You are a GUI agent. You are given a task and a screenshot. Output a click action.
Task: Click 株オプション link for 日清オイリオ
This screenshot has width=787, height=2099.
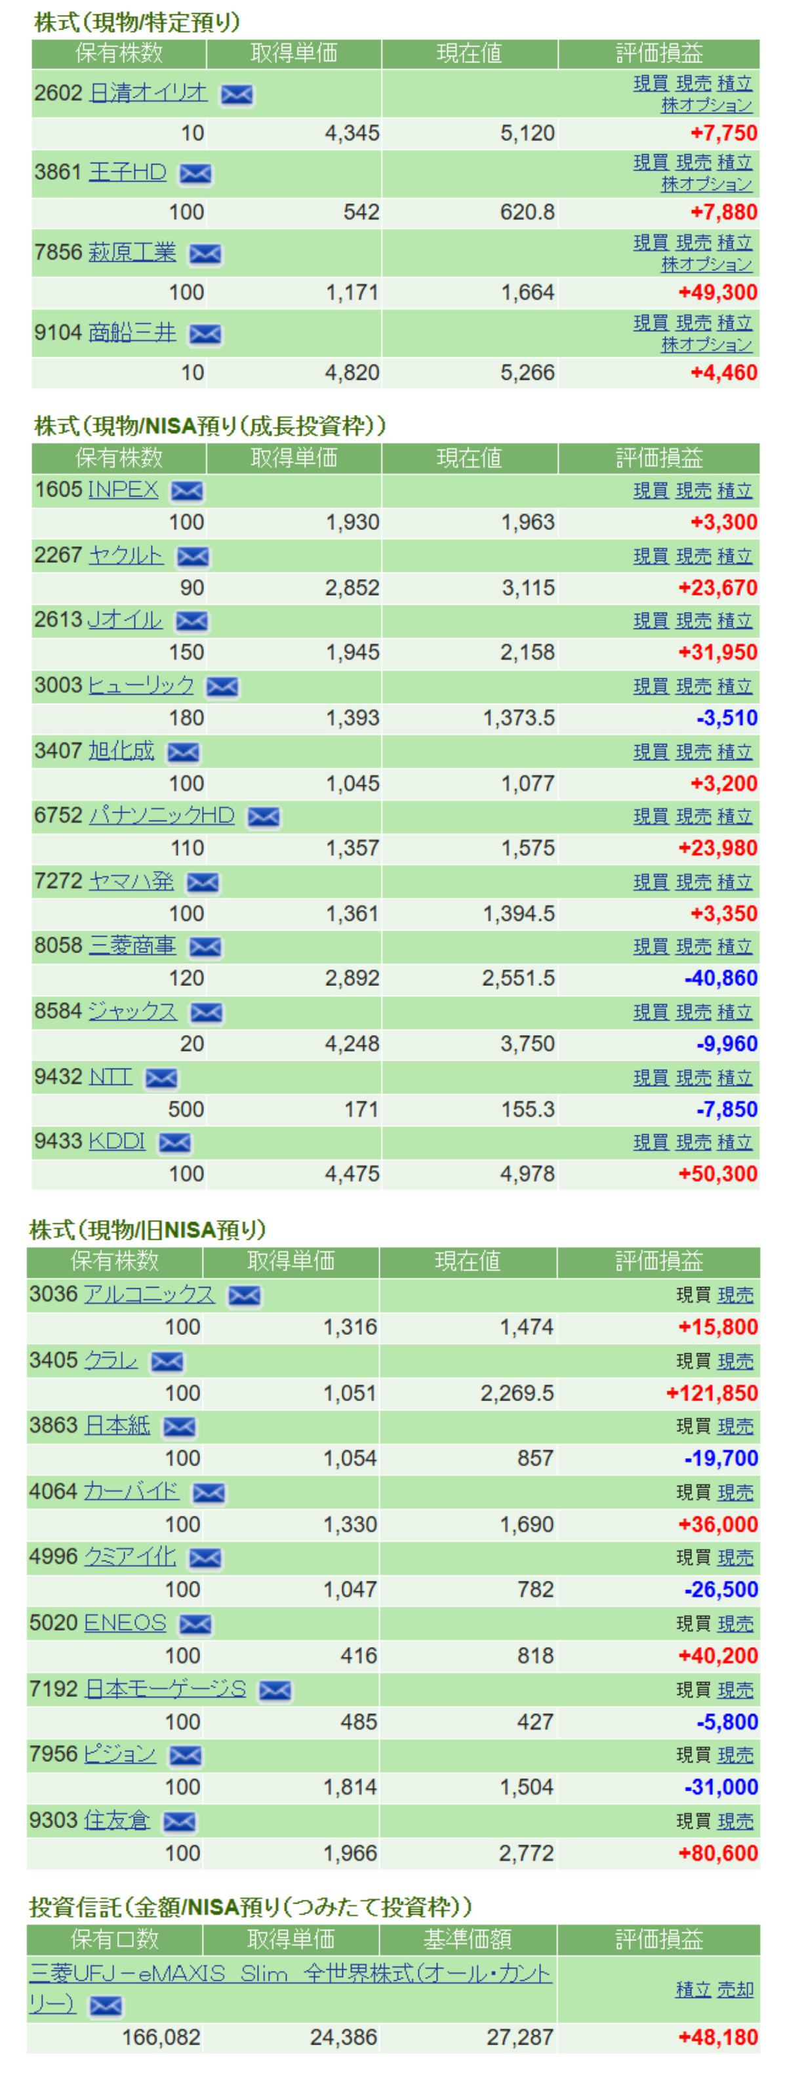pyautogui.click(x=706, y=105)
